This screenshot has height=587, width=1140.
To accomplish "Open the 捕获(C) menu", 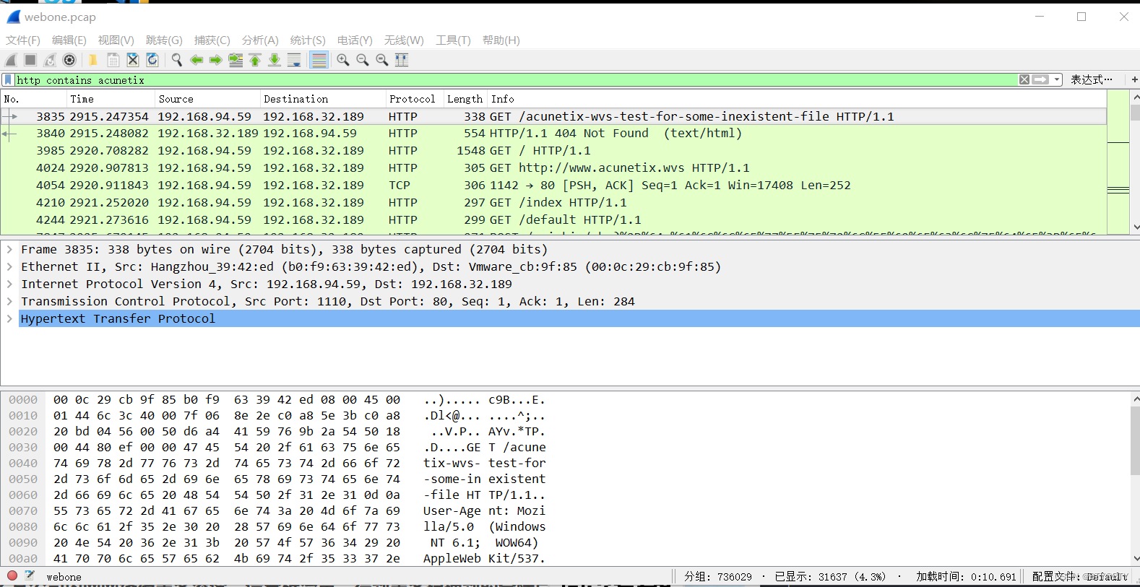I will pos(212,40).
